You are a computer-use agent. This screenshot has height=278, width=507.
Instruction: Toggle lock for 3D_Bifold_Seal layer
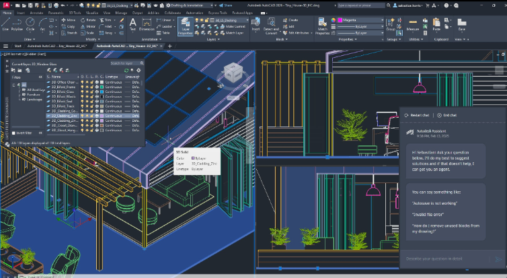click(92, 101)
